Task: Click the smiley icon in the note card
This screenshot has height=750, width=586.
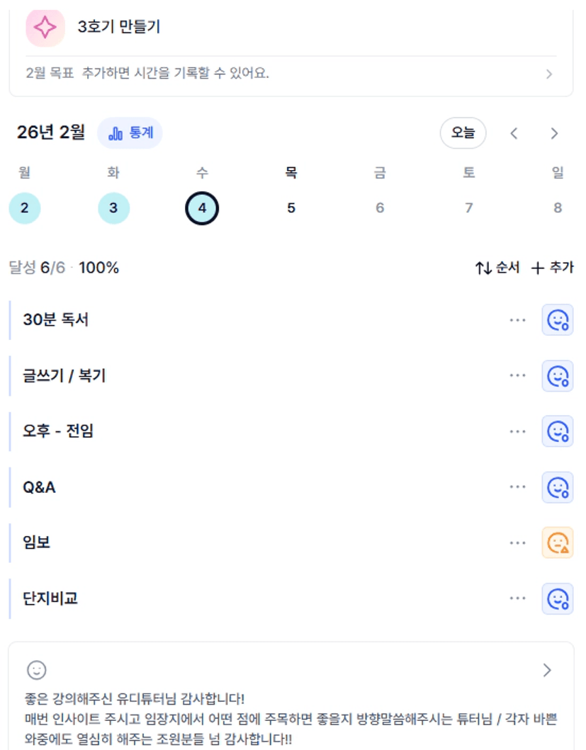Action: click(36, 670)
